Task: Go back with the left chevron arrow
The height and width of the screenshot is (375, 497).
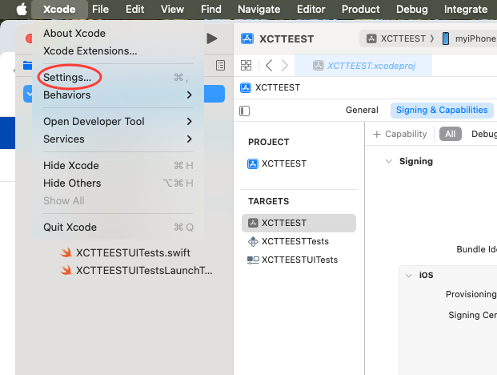Action: (x=269, y=66)
